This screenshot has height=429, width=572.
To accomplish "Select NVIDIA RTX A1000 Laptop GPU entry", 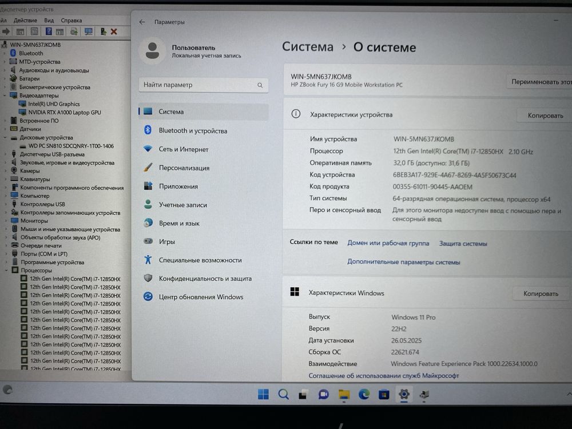I will (65, 112).
